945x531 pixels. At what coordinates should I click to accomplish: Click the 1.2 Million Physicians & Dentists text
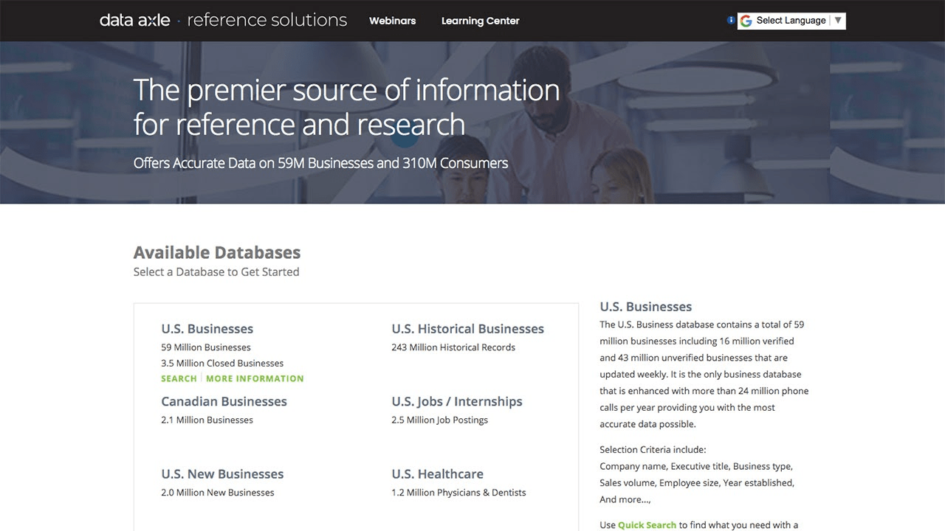[458, 493]
